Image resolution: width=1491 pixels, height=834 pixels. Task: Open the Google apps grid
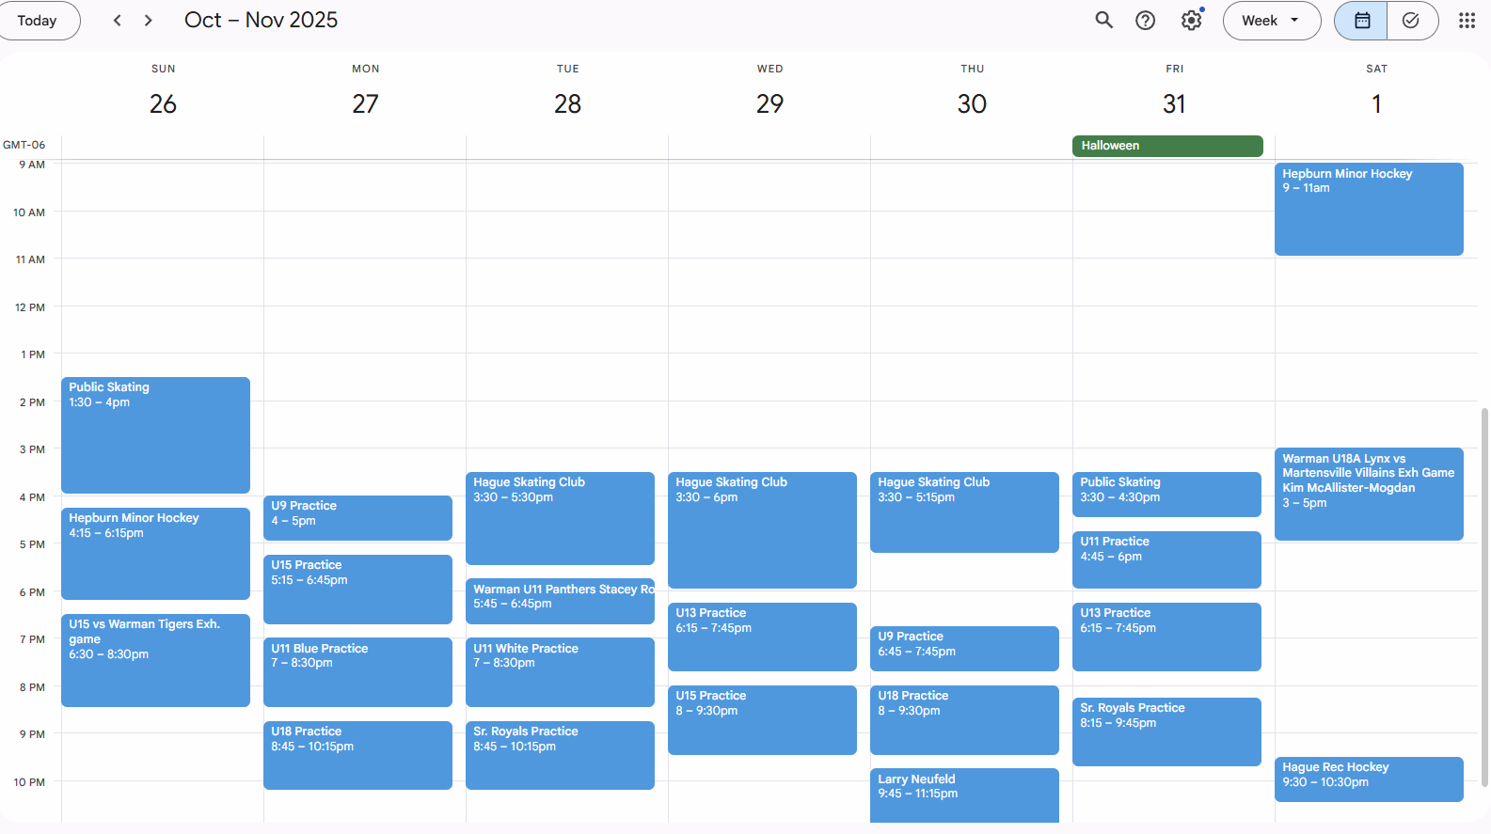pyautogui.click(x=1466, y=21)
